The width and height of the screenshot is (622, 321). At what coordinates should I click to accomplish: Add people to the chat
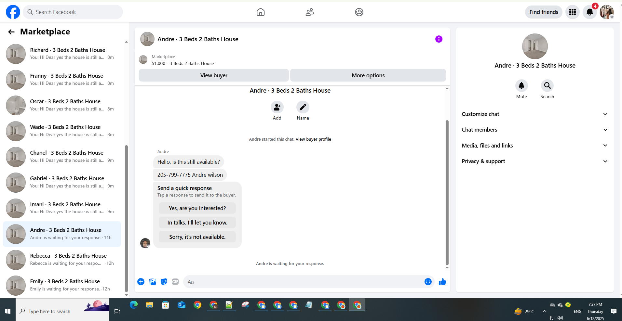(277, 107)
